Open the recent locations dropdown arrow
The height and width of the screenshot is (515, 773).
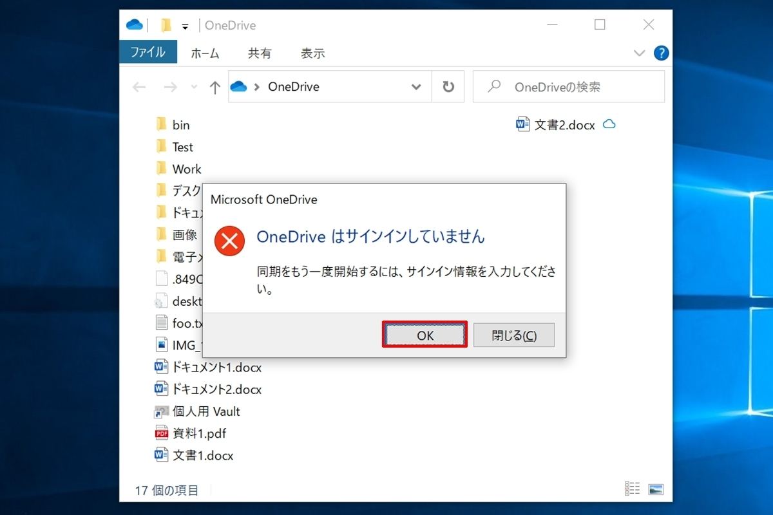coord(193,87)
